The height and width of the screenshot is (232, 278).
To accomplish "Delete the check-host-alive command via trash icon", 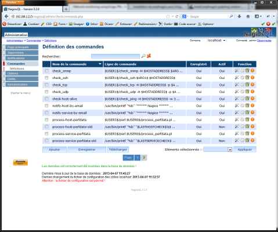I will [x=247, y=99].
